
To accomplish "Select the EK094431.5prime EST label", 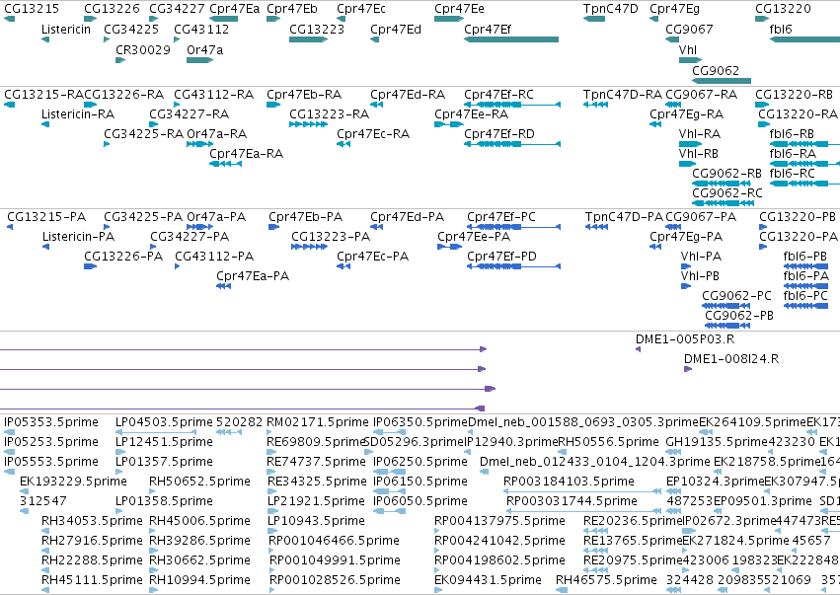I will point(488,580).
